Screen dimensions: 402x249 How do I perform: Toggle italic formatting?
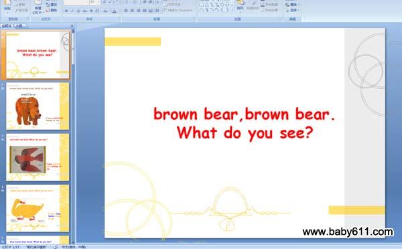coord(72,11)
